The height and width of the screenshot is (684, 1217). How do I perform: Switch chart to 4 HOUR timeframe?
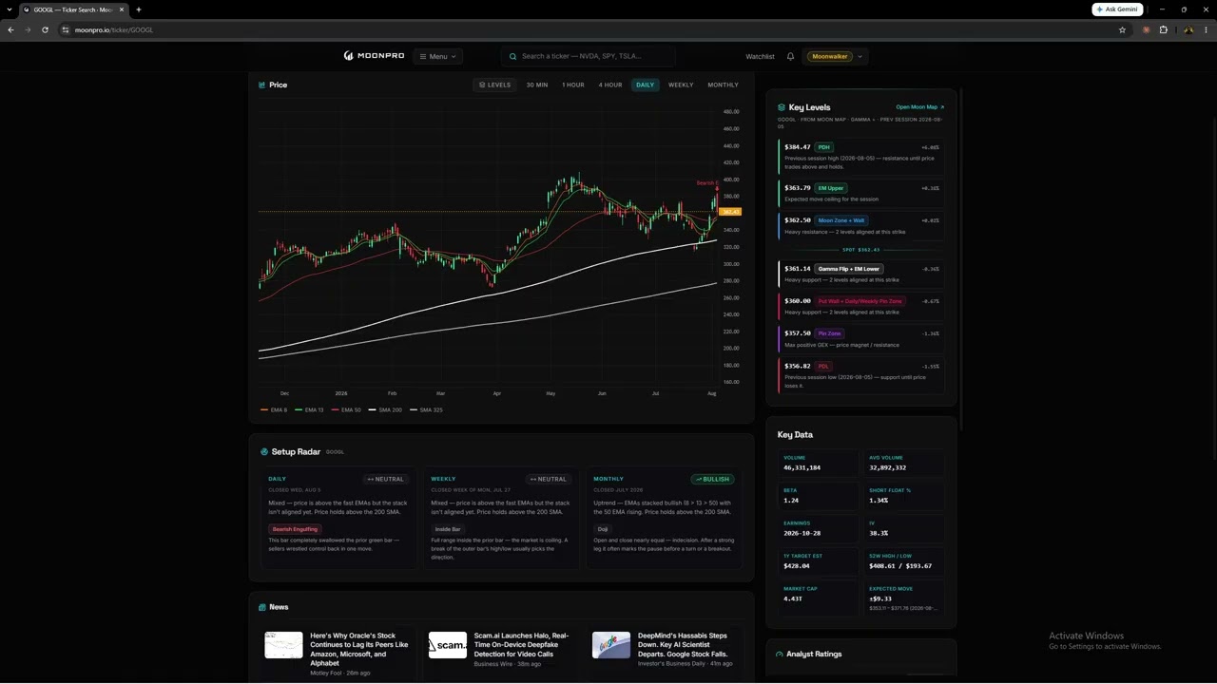(610, 85)
